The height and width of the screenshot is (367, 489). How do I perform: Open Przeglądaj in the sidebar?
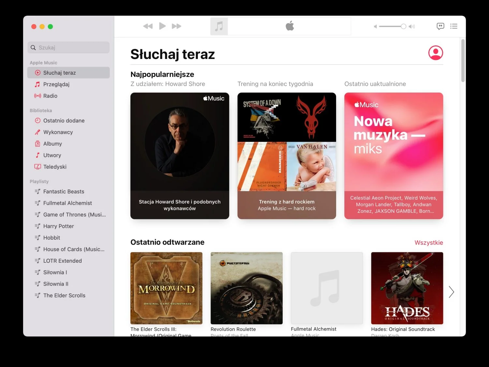point(68,84)
